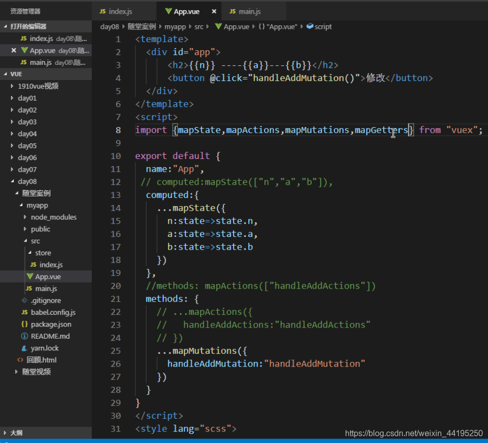Viewport: 488px width, 443px height.
Task: Click the "vuex" import string
Action: (x=462, y=130)
